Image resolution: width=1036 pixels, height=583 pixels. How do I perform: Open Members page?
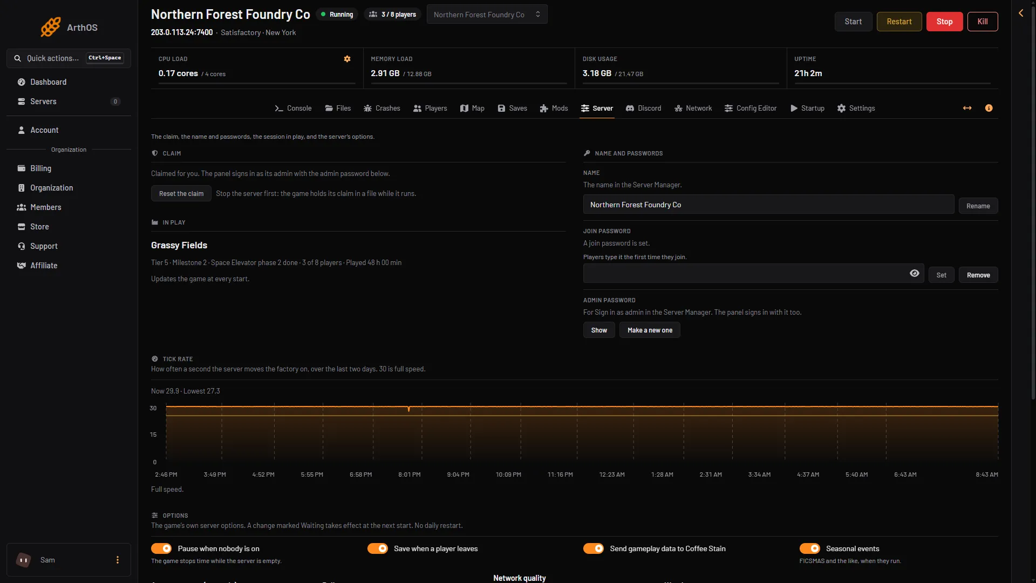[x=69, y=207]
